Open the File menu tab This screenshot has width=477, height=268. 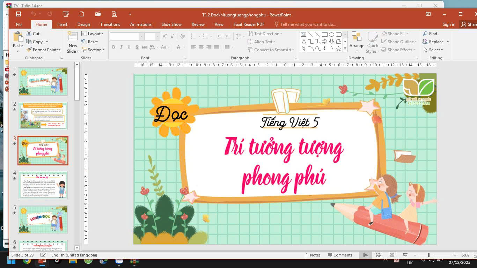click(x=19, y=24)
